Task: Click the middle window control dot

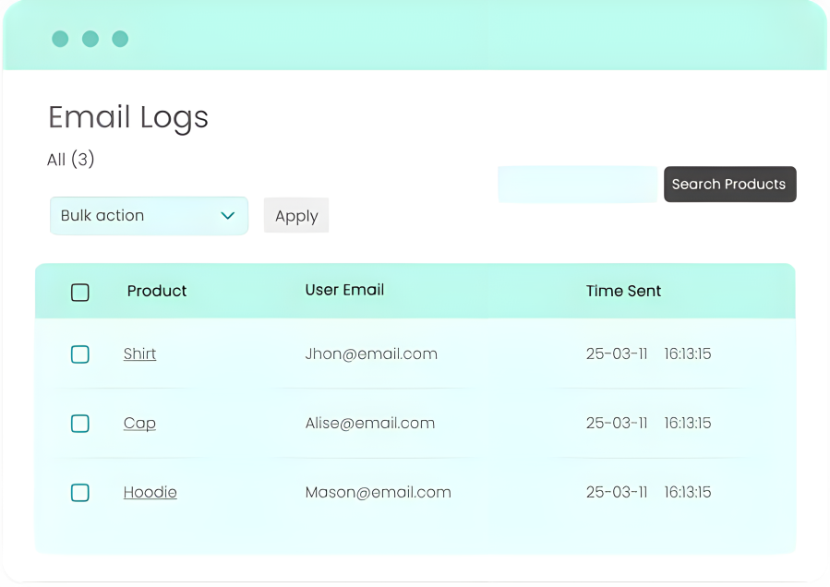Action: coord(90,39)
